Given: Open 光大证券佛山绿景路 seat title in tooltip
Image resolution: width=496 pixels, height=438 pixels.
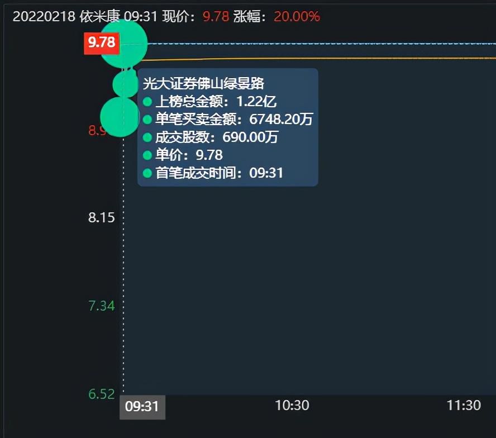Looking at the screenshot, I should [203, 84].
